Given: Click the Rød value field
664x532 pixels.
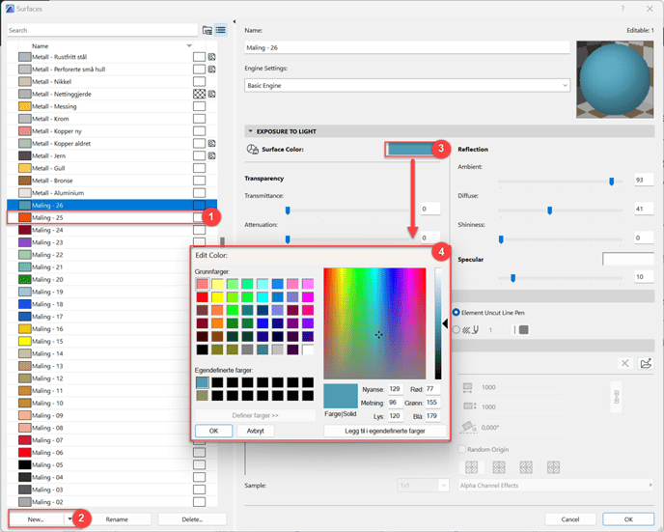Looking at the screenshot, I should [x=432, y=389].
